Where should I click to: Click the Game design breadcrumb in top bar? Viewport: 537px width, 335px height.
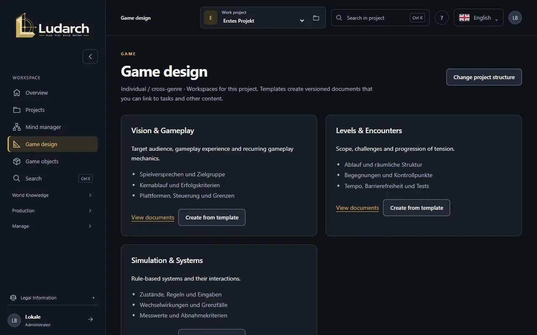136,18
